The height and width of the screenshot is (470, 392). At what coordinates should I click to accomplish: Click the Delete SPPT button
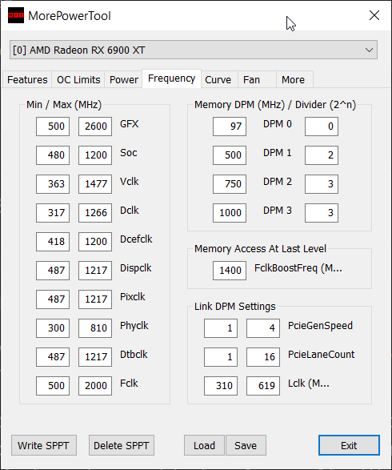(122, 445)
